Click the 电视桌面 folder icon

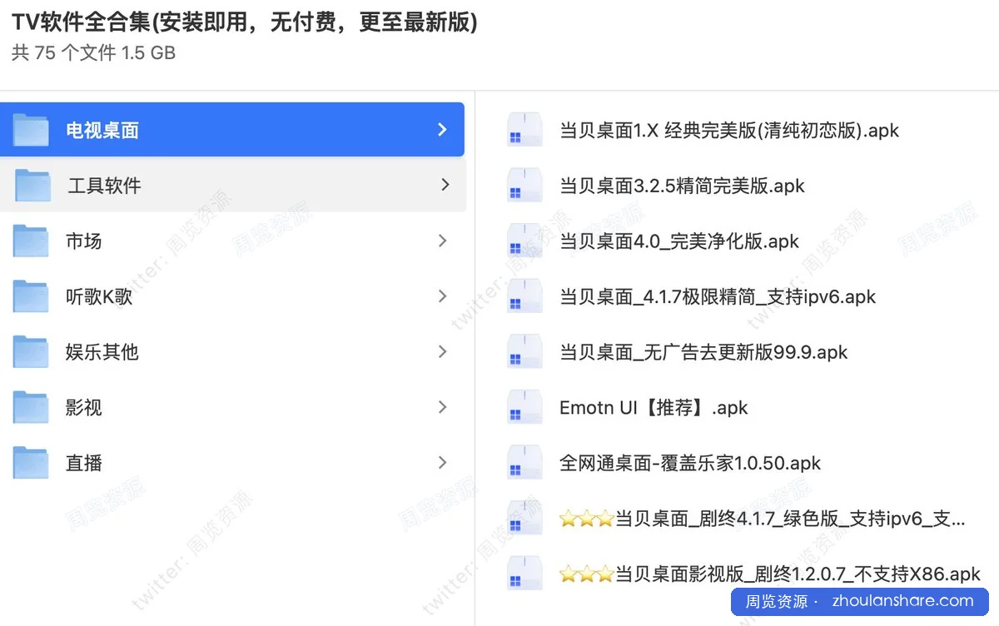31,130
